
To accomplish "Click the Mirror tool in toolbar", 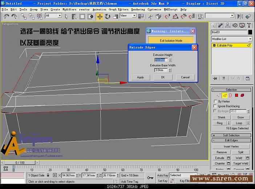I will pos(240,16).
